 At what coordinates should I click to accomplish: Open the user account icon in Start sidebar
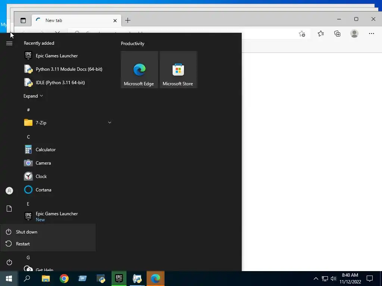[9, 191]
